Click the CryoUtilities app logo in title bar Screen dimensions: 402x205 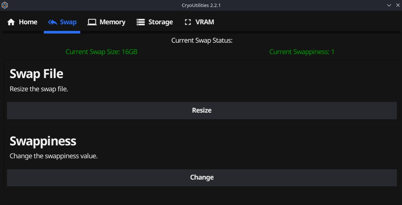[x=5, y=5]
